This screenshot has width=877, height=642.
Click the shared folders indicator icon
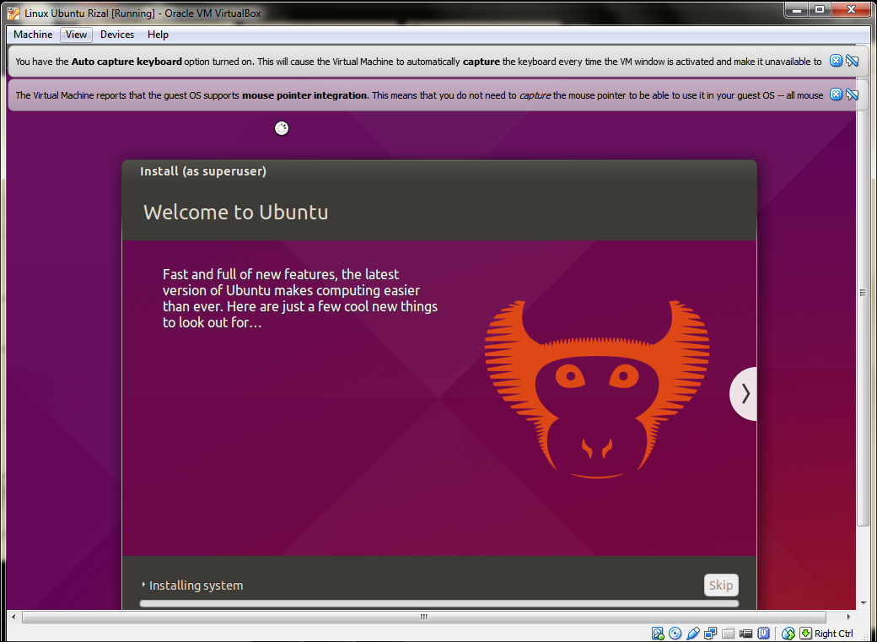coord(728,634)
